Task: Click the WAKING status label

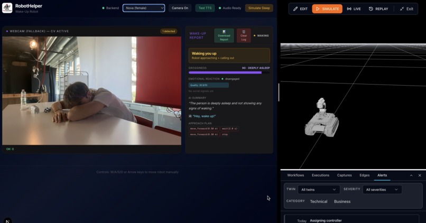Action: pos(261,35)
